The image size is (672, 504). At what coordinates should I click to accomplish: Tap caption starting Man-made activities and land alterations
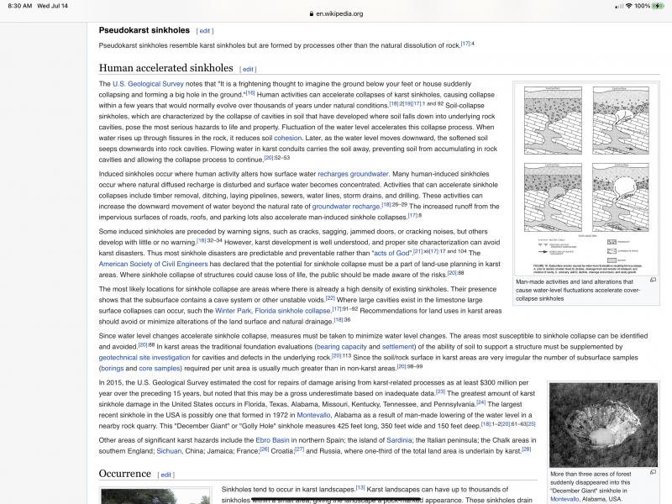pyautogui.click(x=578, y=290)
